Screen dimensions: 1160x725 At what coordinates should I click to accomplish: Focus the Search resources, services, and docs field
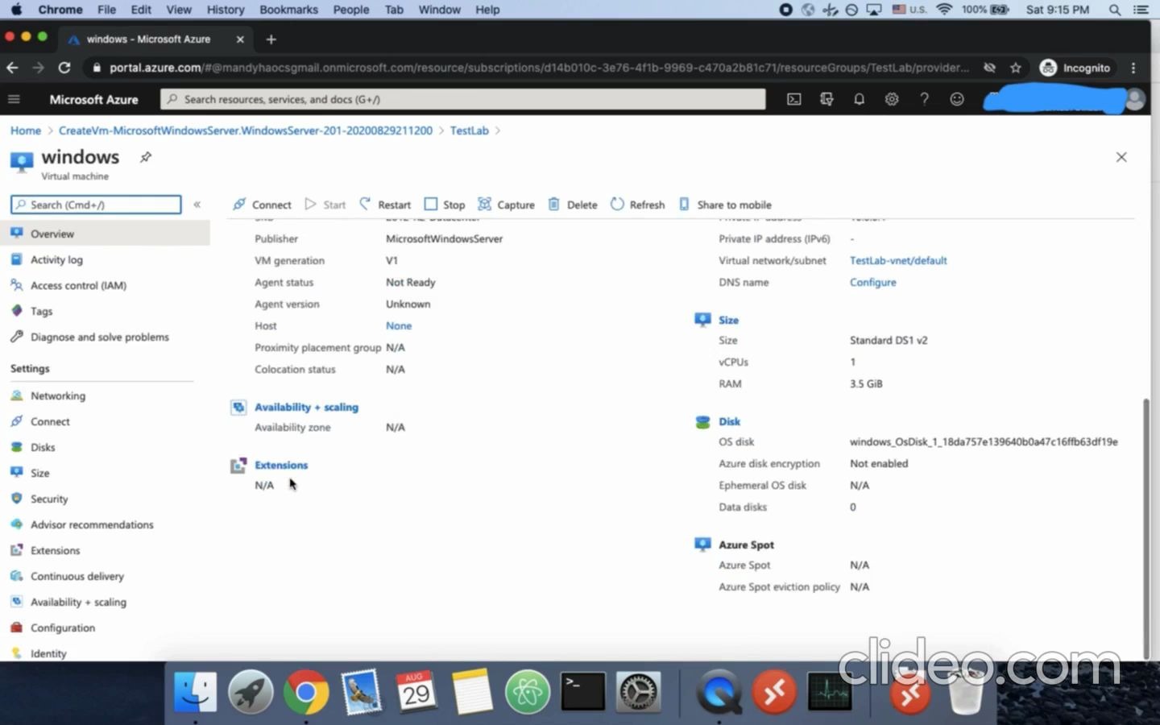463,99
